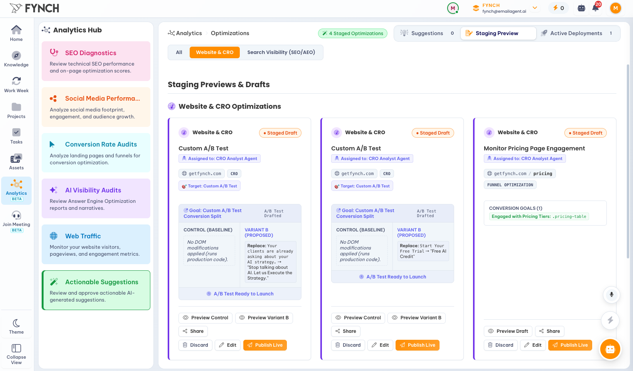Share the second Custom A/B Test
Viewport: 633px width, 371px height.
click(346, 331)
